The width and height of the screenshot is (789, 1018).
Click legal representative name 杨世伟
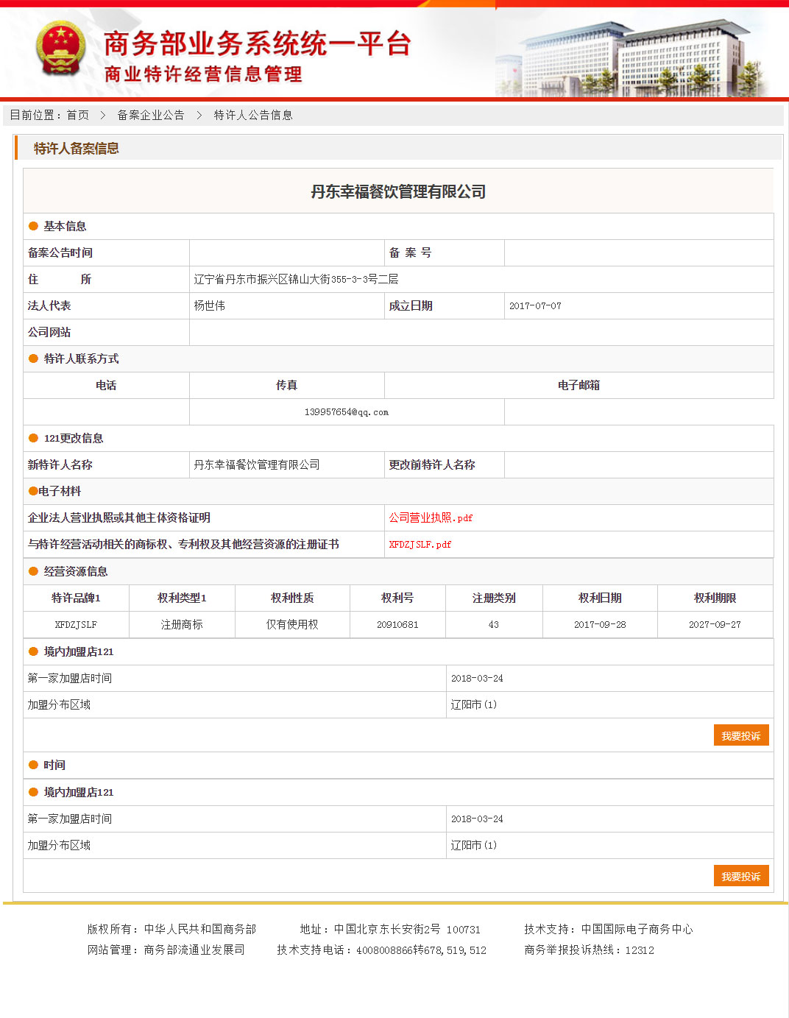point(210,305)
